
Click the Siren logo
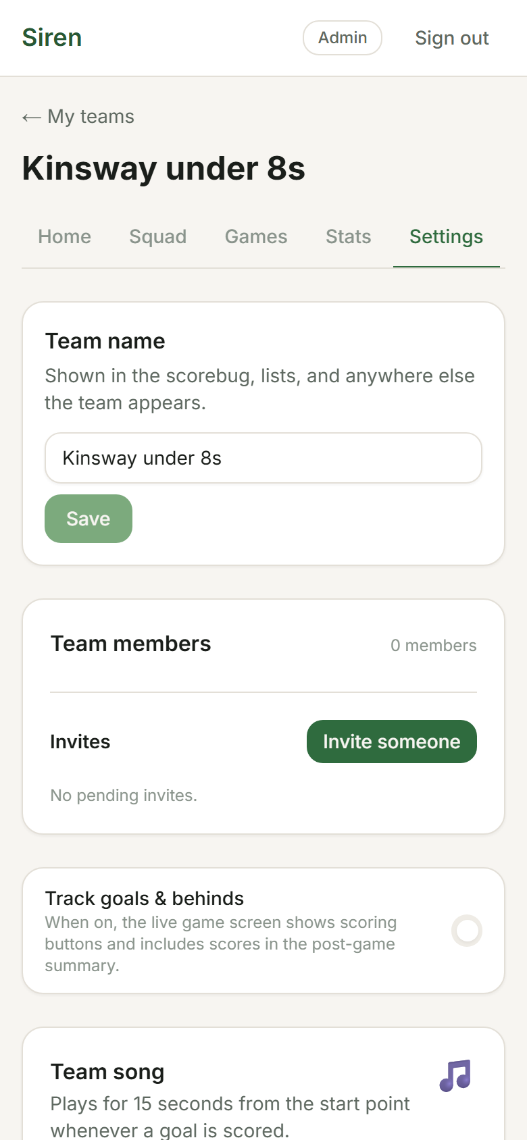(x=52, y=38)
